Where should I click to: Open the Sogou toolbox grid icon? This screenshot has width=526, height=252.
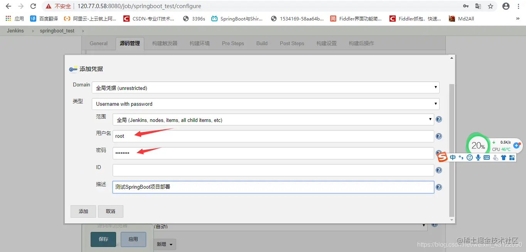[512, 157]
